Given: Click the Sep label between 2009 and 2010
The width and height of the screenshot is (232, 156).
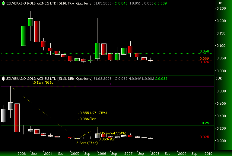Looking at the screenshot, I should 194,154.
